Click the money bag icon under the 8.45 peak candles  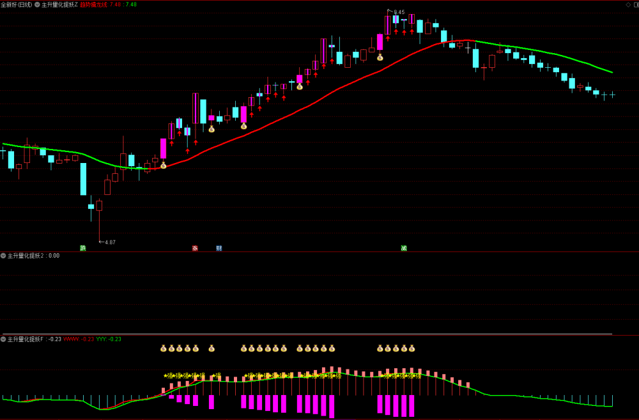(x=380, y=57)
